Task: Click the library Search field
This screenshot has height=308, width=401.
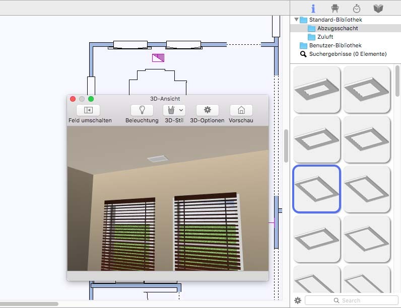Action: pos(352,300)
